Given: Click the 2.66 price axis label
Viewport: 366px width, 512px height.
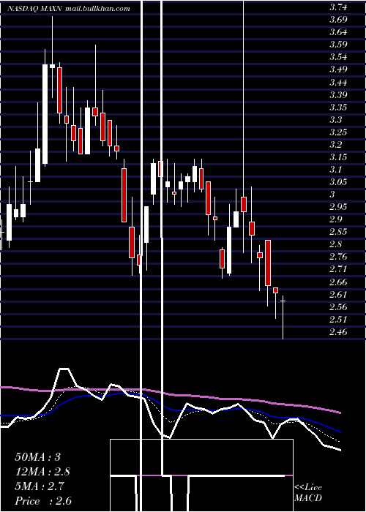Looking at the screenshot, I should click(338, 282).
